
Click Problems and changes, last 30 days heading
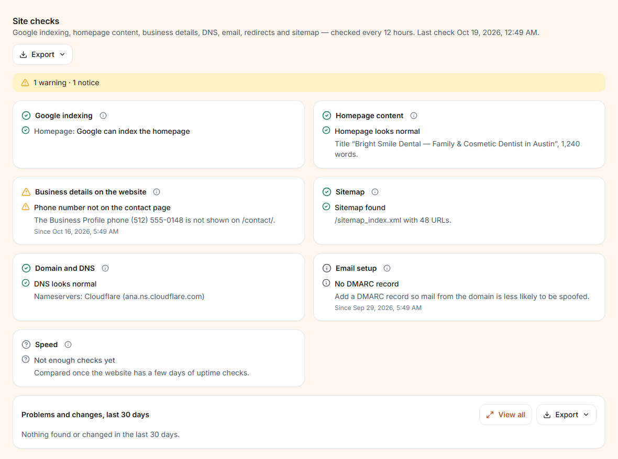point(85,415)
